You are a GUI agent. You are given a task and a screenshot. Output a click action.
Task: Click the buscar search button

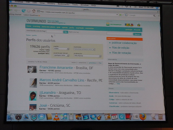pyautogui.click(x=137, y=34)
